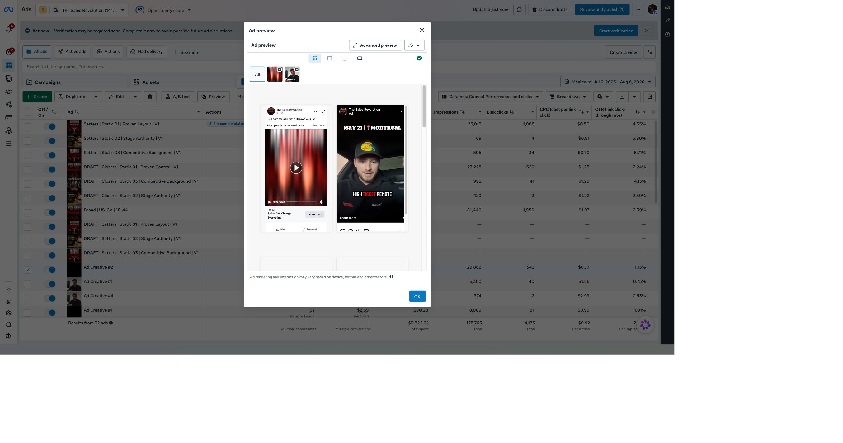Open the pencil edit icon in the right rail

(x=667, y=21)
